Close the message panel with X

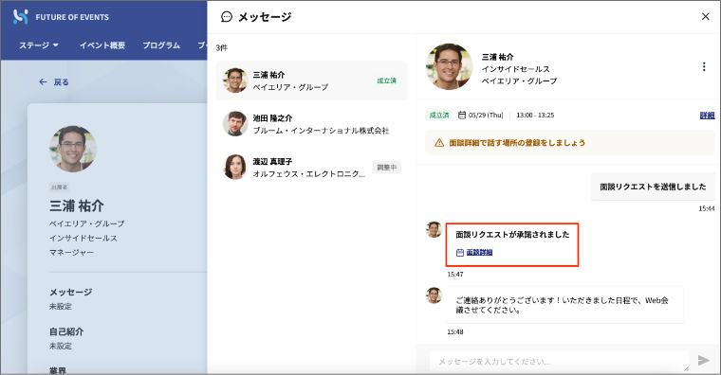click(x=706, y=16)
